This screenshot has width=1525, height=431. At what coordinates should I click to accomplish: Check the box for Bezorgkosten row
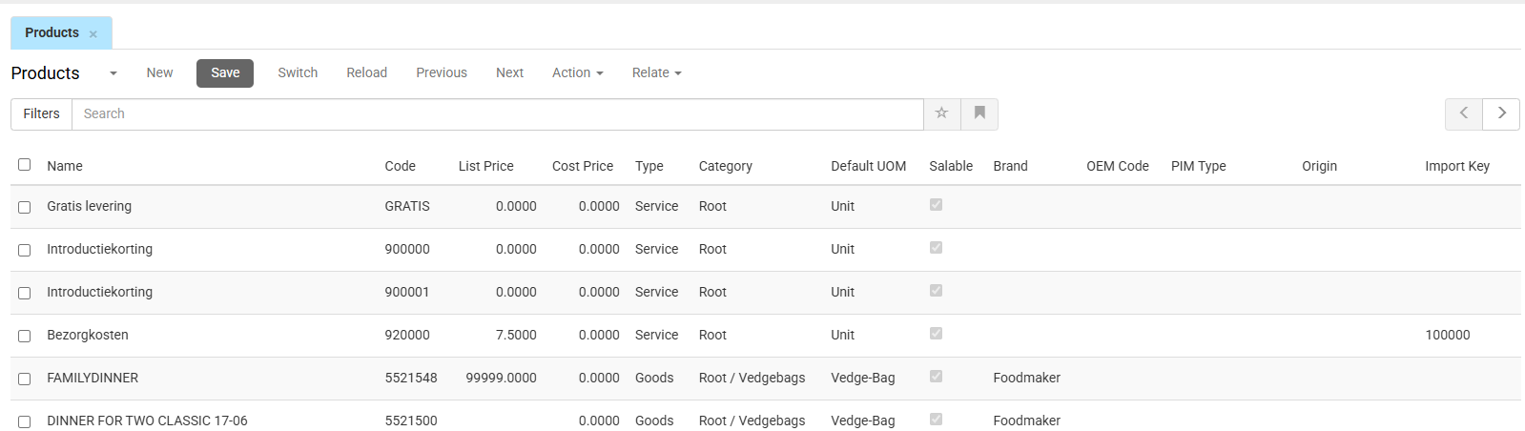pos(25,336)
